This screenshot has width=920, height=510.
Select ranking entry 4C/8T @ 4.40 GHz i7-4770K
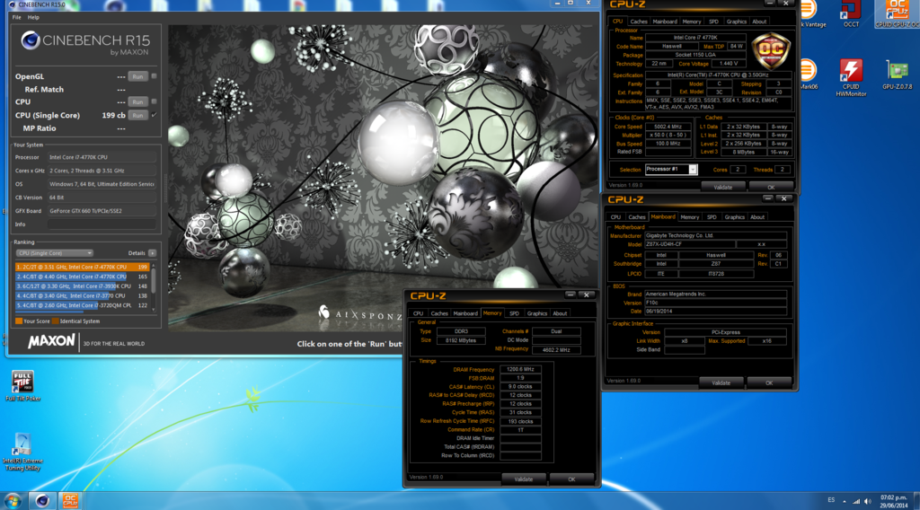(82, 277)
